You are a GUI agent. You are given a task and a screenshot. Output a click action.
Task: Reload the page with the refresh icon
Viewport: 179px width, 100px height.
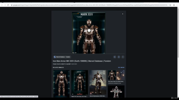(8, 5)
